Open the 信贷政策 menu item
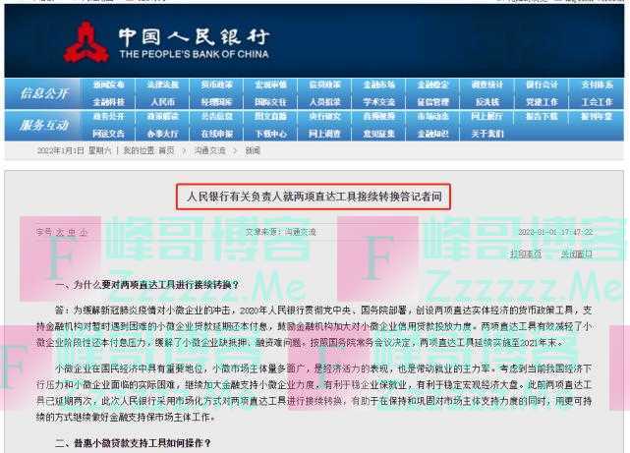 coord(325,85)
